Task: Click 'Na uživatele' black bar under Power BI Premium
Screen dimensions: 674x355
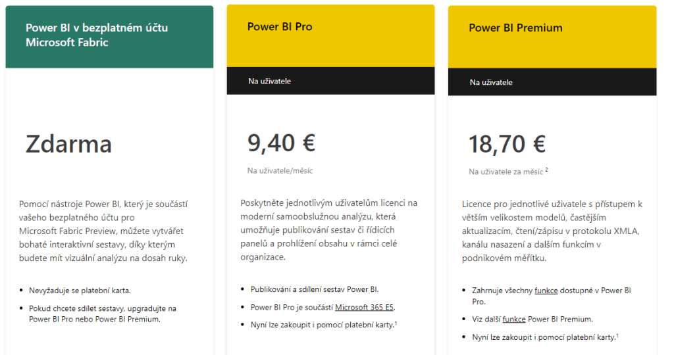Action: click(x=552, y=83)
